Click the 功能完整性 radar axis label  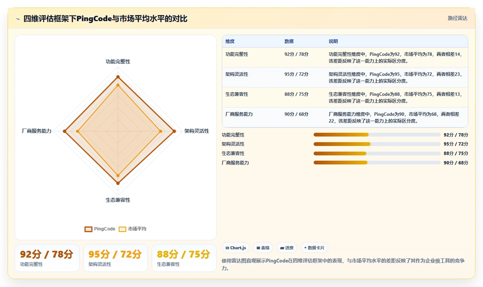(x=118, y=61)
